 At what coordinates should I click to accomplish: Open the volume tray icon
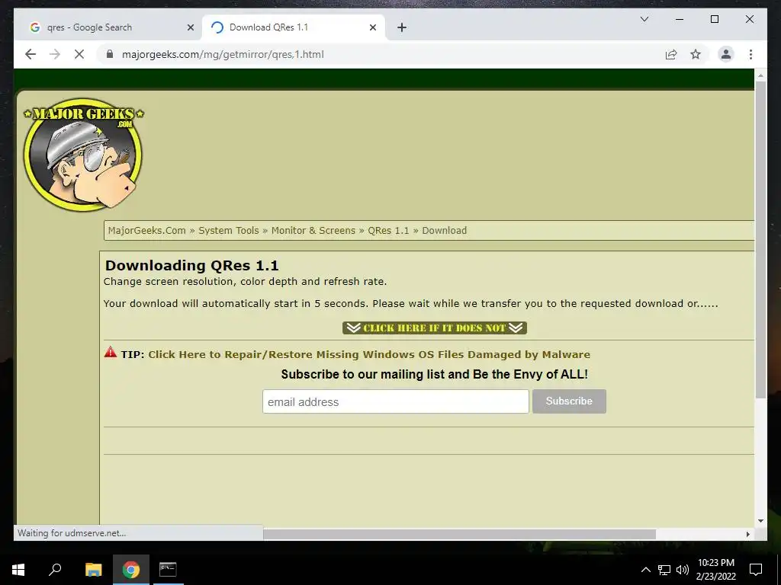pos(683,570)
